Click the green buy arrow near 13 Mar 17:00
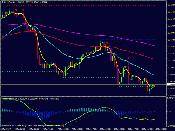Screen dimensions: 175x131 pos(125,73)
